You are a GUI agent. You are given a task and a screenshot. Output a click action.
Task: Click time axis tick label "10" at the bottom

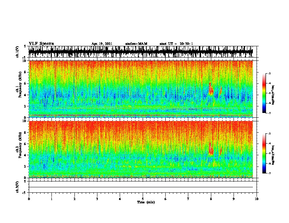pyautogui.click(x=257, y=199)
